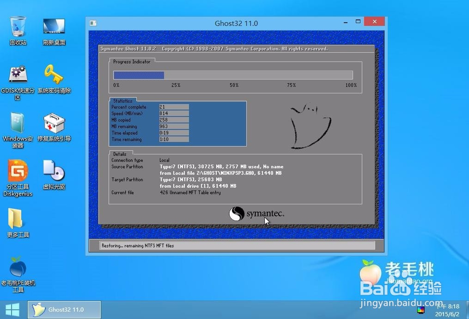Maximize the Ghost32 11.0 window
Image resolution: width=469 pixels, height=319 pixels.
pyautogui.click(x=358, y=22)
